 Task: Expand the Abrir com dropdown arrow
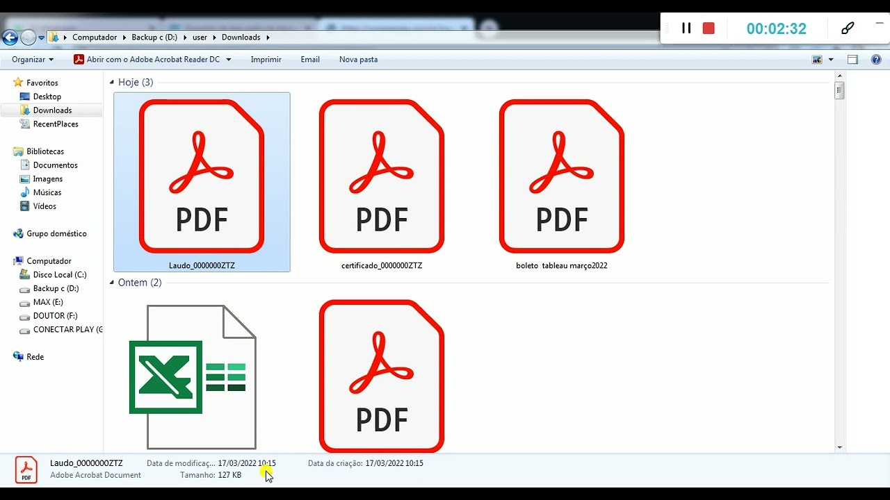(x=227, y=60)
